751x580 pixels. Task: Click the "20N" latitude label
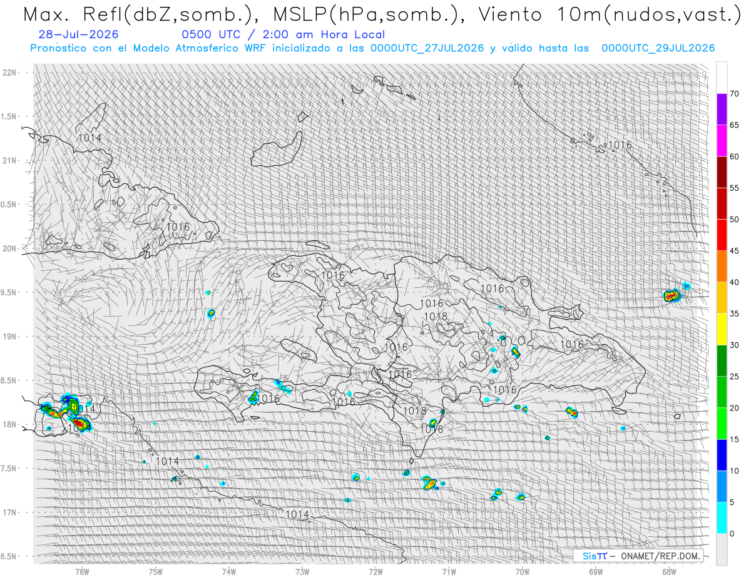coord(10,248)
